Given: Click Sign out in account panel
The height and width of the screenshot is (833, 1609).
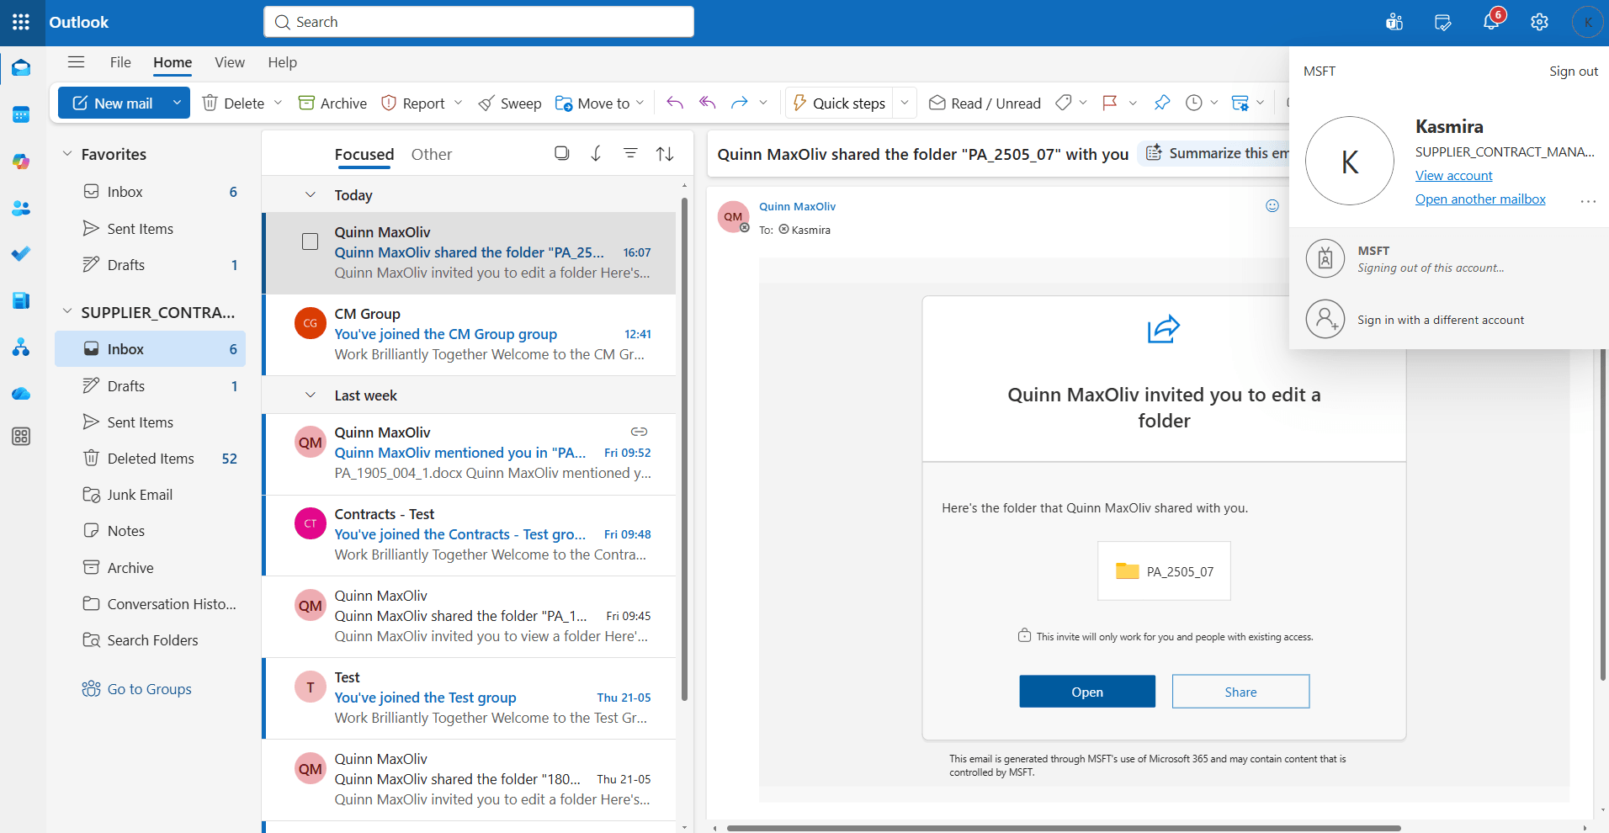Looking at the screenshot, I should click(1573, 72).
